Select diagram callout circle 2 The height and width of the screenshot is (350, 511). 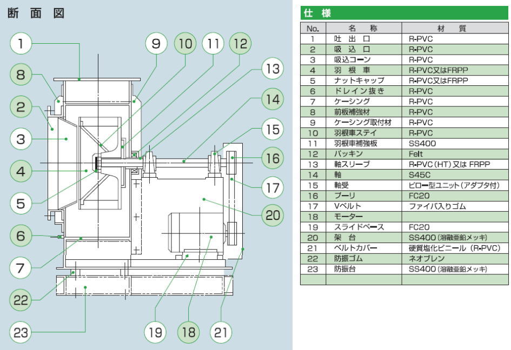(21, 107)
